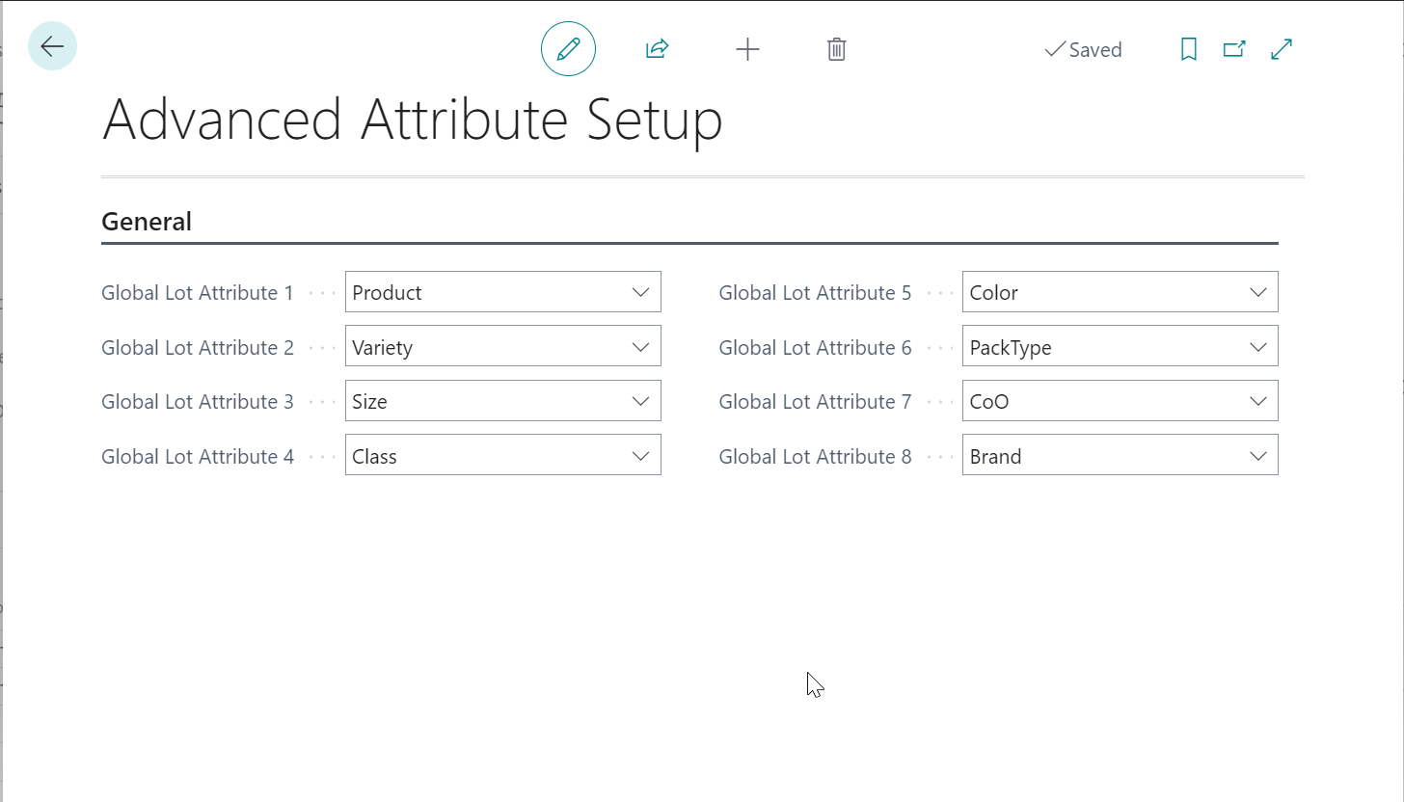The height and width of the screenshot is (802, 1404).
Task: Open the PackType dropdown chevron
Action: [x=1257, y=347]
